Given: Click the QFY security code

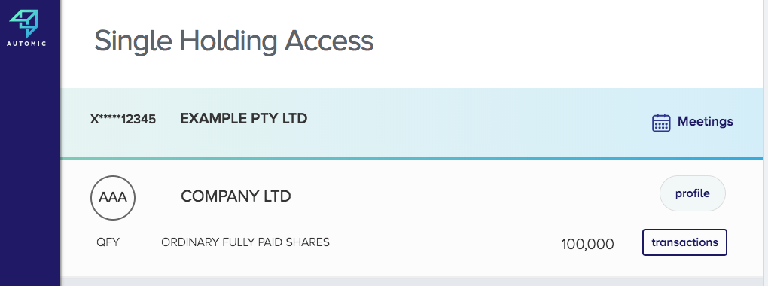Looking at the screenshot, I should pyautogui.click(x=108, y=242).
